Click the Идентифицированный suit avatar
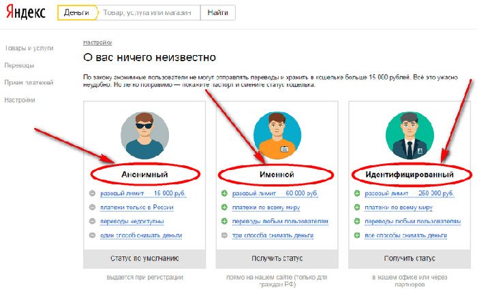Viewport: 477px width, 302px height. point(410,135)
